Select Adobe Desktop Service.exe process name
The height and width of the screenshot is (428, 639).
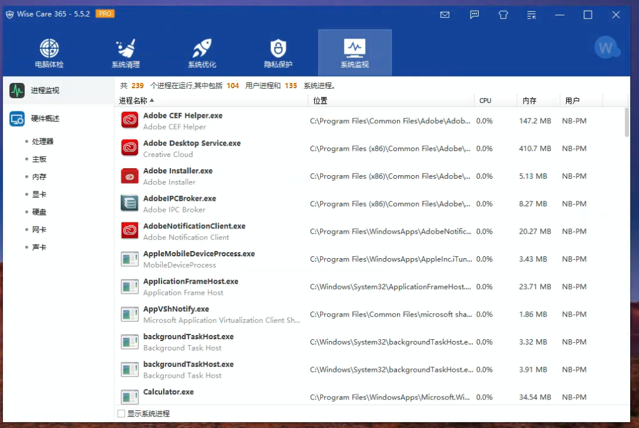192,143
